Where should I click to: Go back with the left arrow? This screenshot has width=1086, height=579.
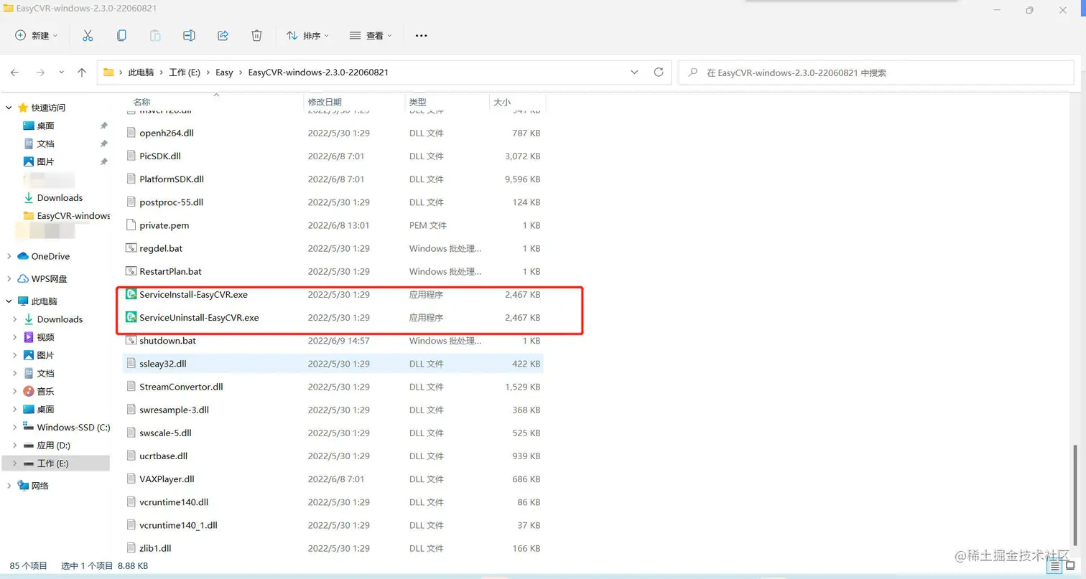pos(15,72)
